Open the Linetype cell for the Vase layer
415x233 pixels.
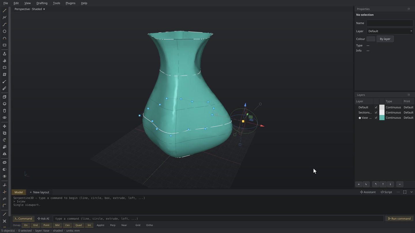coord(393,118)
